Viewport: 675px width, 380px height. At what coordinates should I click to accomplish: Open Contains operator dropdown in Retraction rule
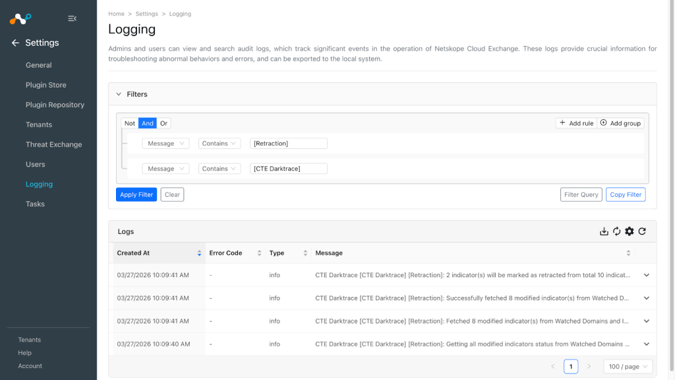pos(220,144)
